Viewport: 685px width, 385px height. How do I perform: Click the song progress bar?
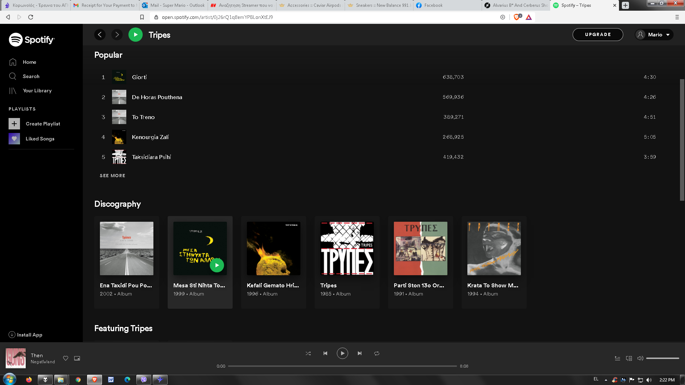click(342, 366)
